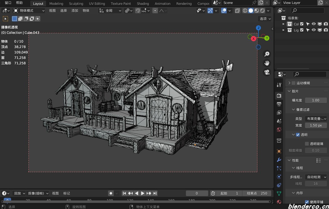Choose the new selection mode icon
The width and height of the screenshot is (329, 209).
coord(15,19)
